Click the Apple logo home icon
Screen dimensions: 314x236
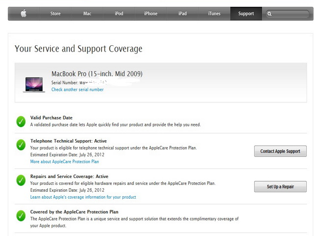coord(24,13)
